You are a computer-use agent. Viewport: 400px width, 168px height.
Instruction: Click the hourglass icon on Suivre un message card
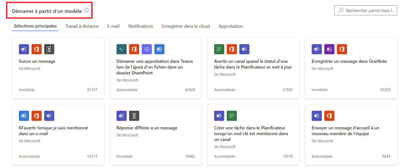pos(49,49)
